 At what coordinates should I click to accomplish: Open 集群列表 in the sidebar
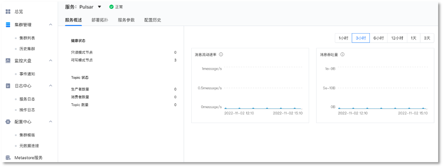(x=27, y=38)
